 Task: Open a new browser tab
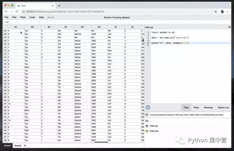click(59, 6)
